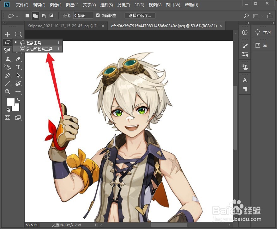Close the dfed0fc3fb791 jpeg tab
This screenshot has height=229, width=277.
221,26
